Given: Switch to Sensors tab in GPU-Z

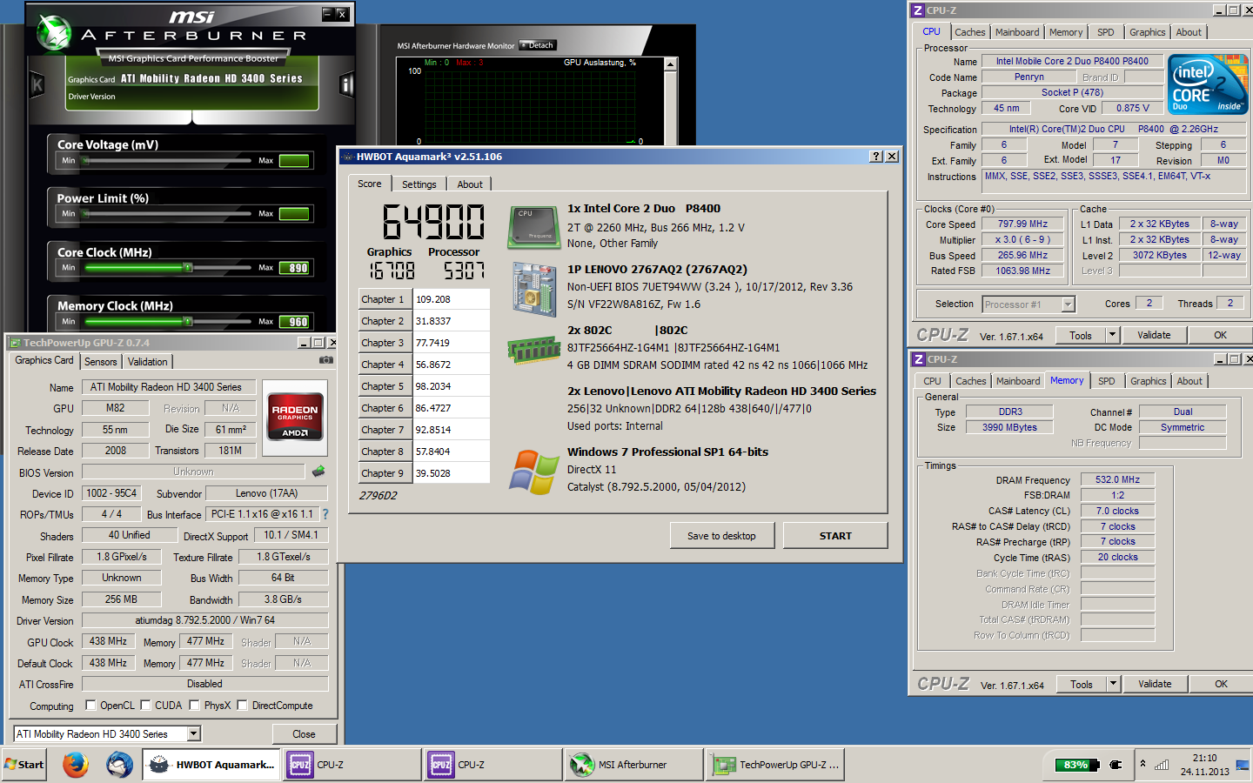Looking at the screenshot, I should tap(100, 362).
